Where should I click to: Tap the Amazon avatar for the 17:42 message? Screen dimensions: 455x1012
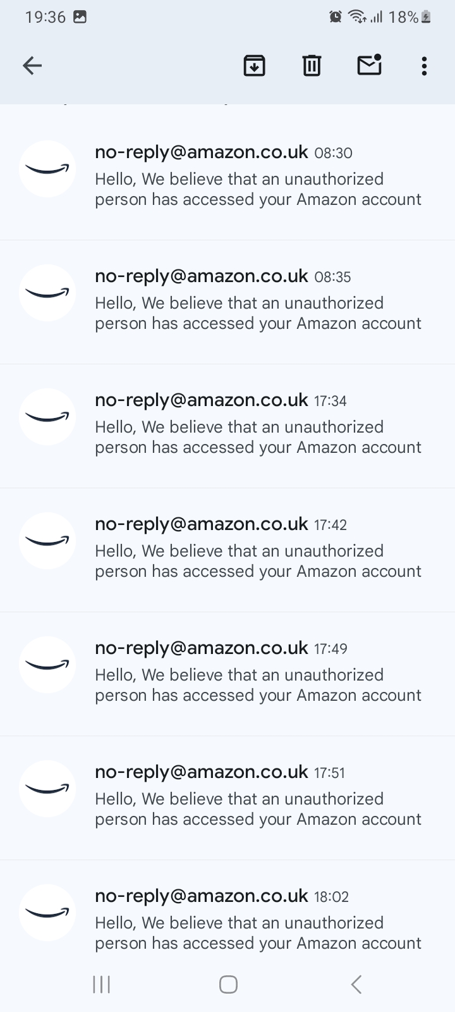click(47, 541)
